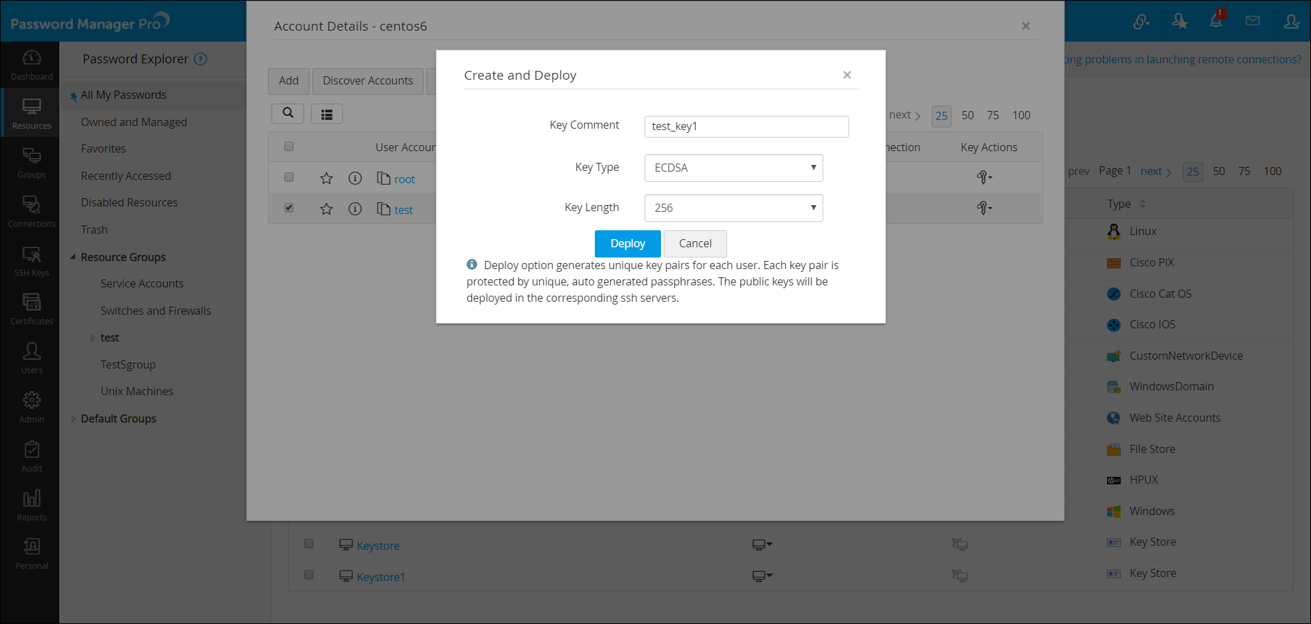Screen dimensions: 1311x624
Task: Star the root account as favorite
Action: click(x=327, y=178)
